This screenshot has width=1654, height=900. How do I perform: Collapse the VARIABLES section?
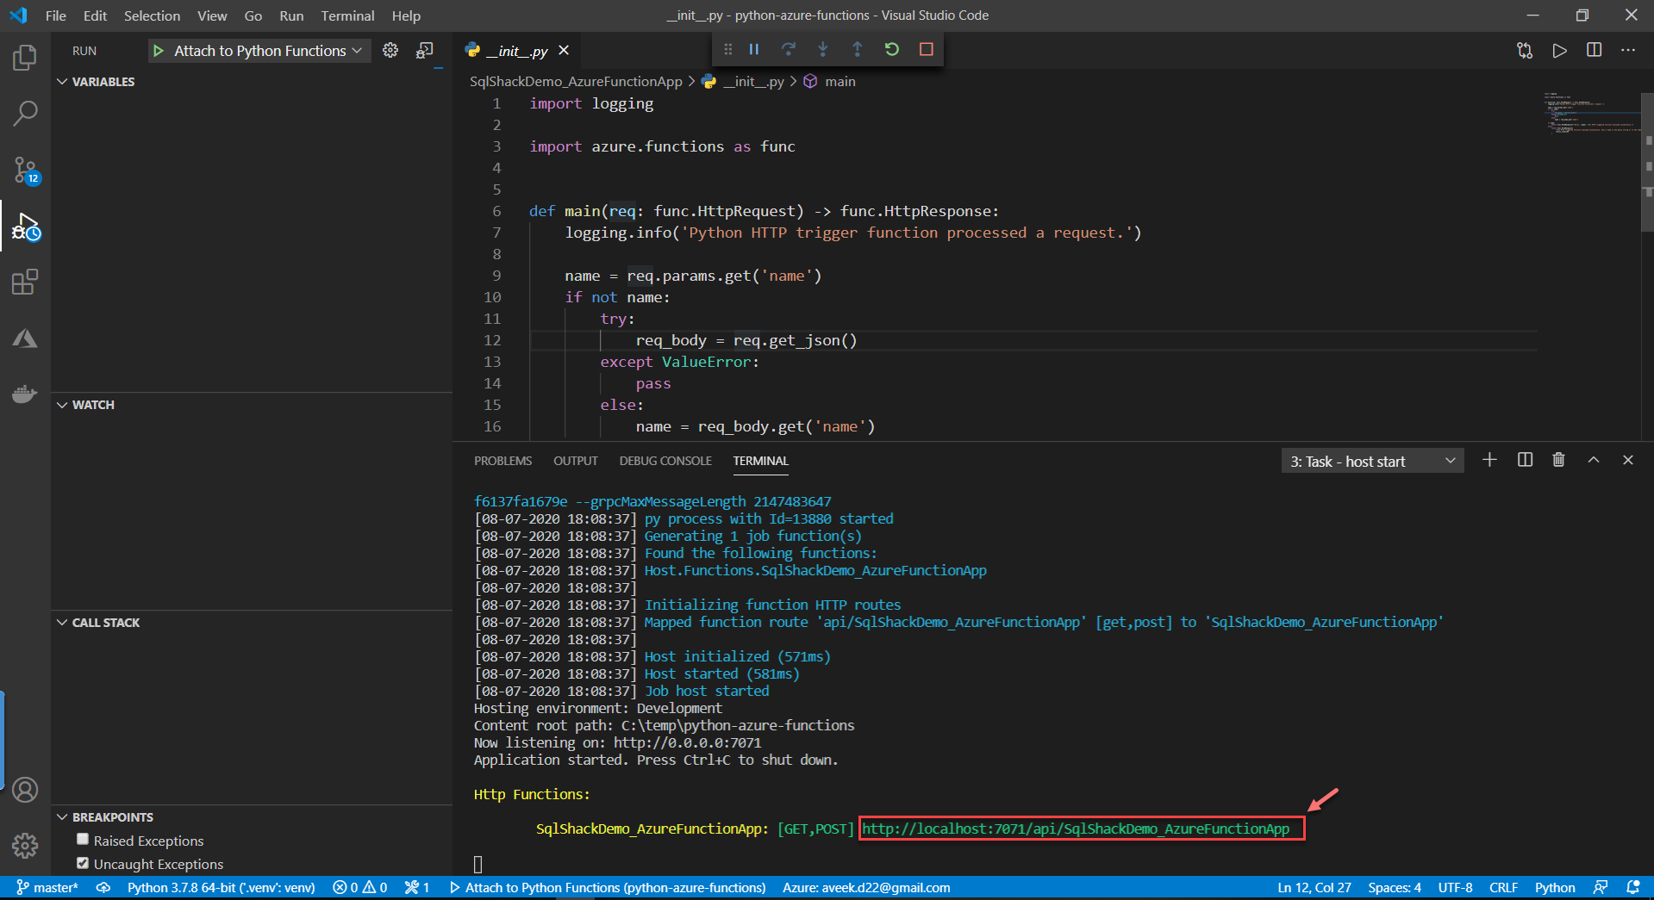coord(95,82)
